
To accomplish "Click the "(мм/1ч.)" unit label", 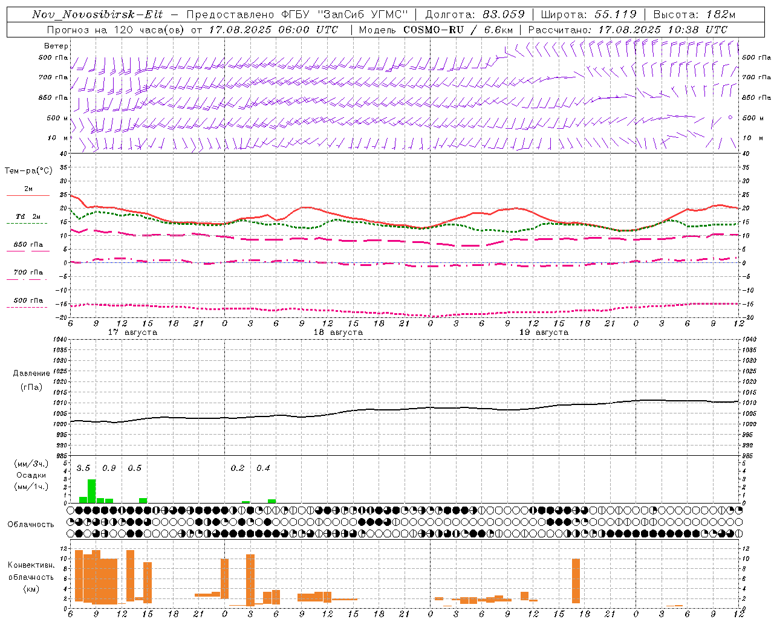I will pos(31,487).
